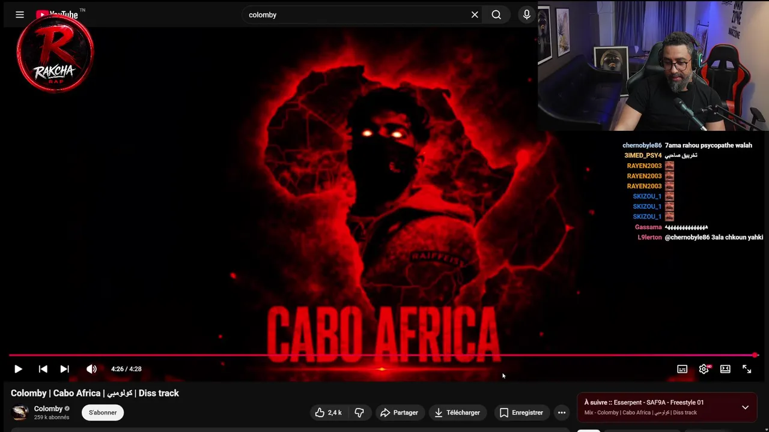Subscribe with S'abonner button

(x=103, y=412)
